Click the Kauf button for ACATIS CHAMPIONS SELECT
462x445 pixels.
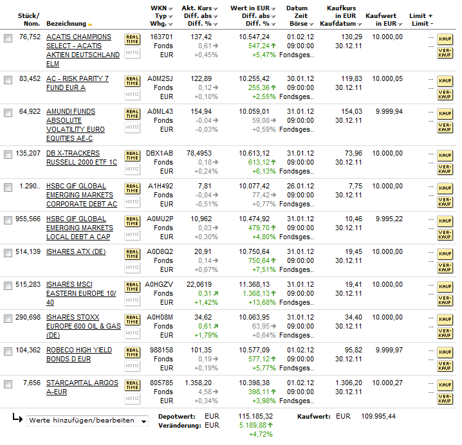tap(445, 39)
